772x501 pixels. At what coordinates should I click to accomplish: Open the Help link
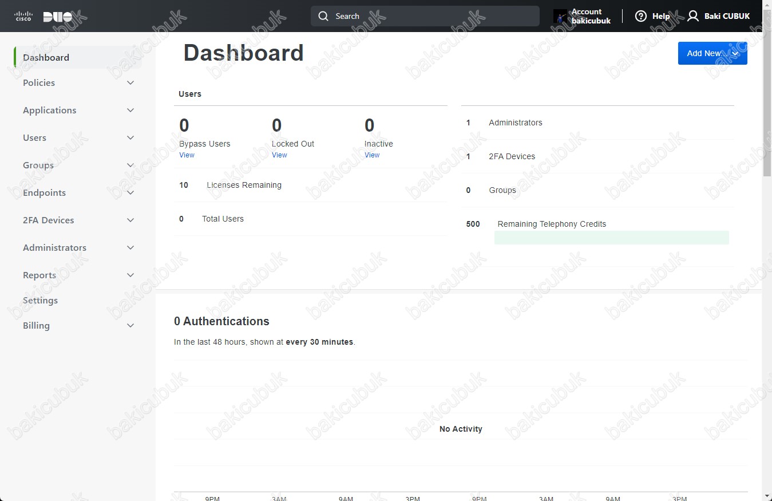pos(652,16)
